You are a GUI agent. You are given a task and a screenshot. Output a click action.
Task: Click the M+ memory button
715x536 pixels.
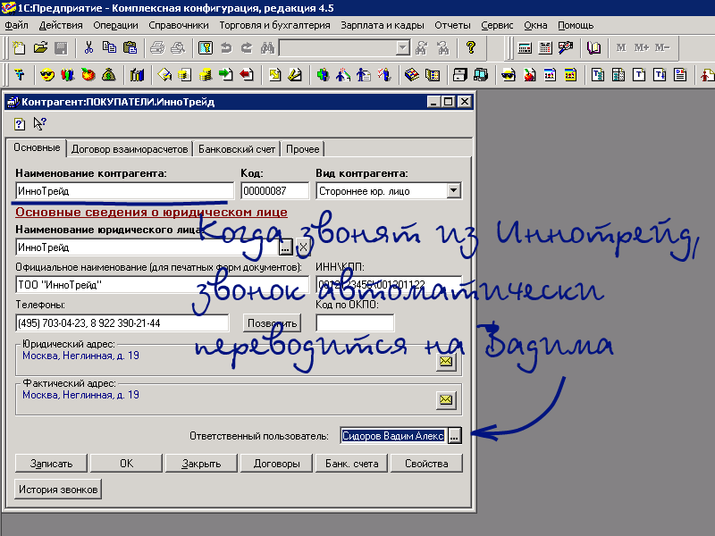[x=642, y=47]
